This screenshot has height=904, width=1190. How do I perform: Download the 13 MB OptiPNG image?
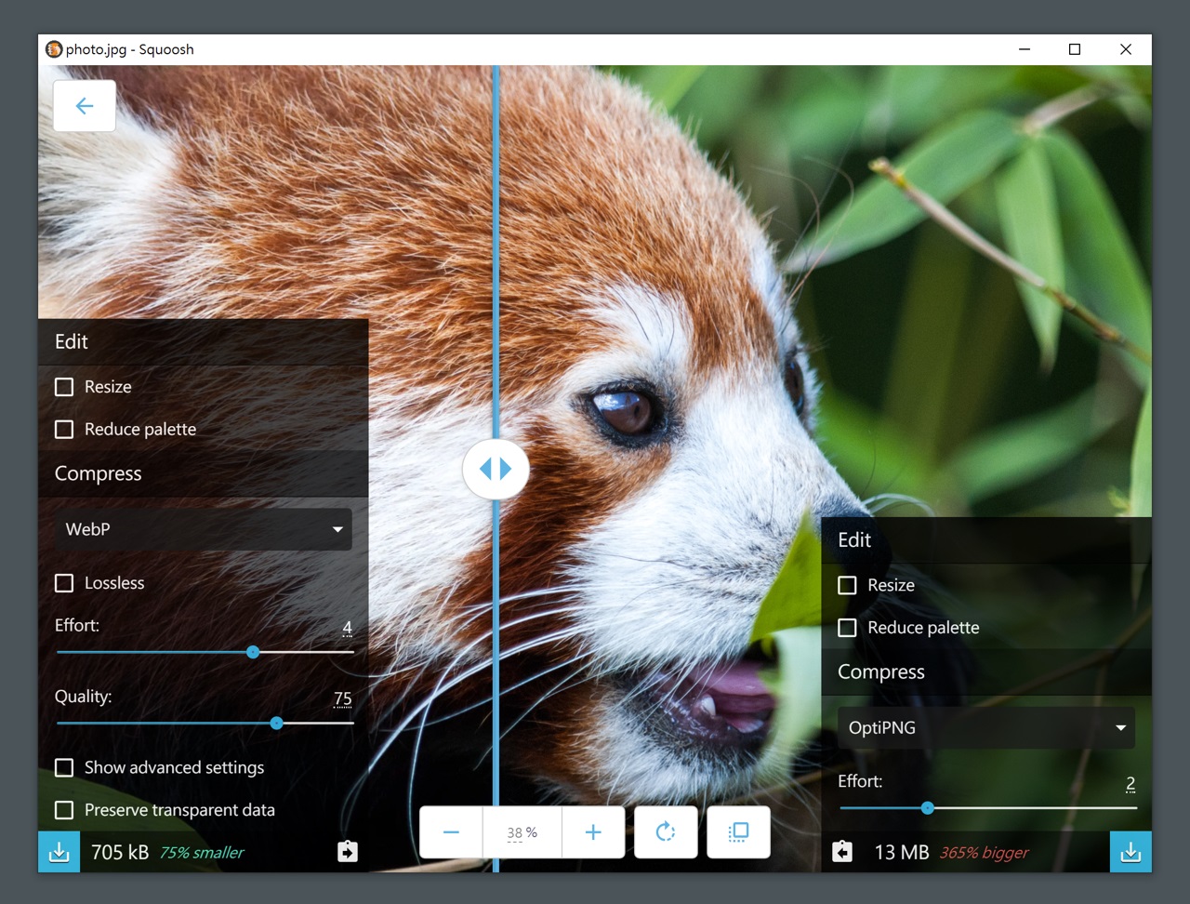coord(1130,852)
